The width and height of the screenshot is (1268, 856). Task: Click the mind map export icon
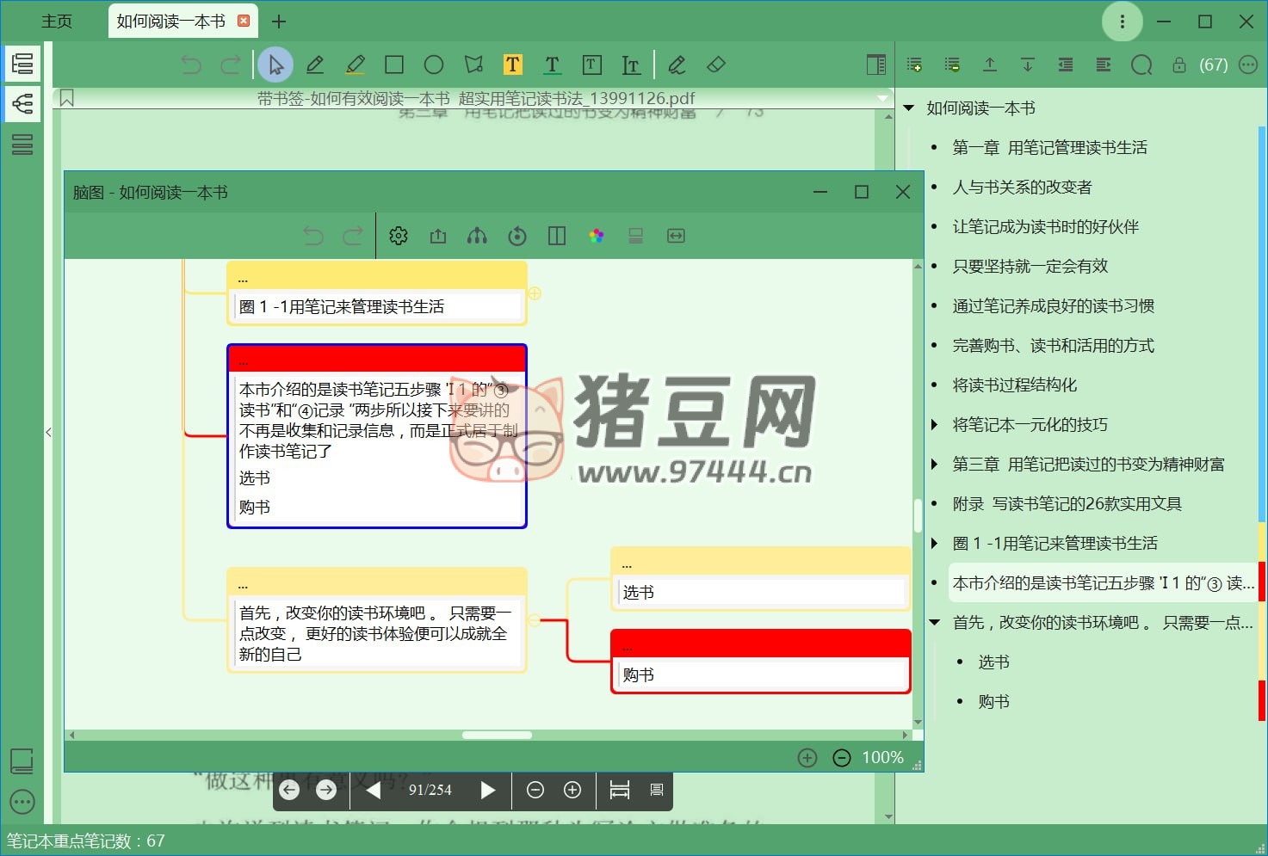click(x=438, y=236)
